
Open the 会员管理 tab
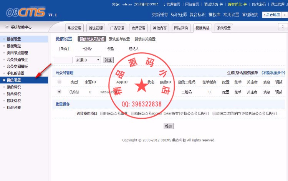coord(138,28)
